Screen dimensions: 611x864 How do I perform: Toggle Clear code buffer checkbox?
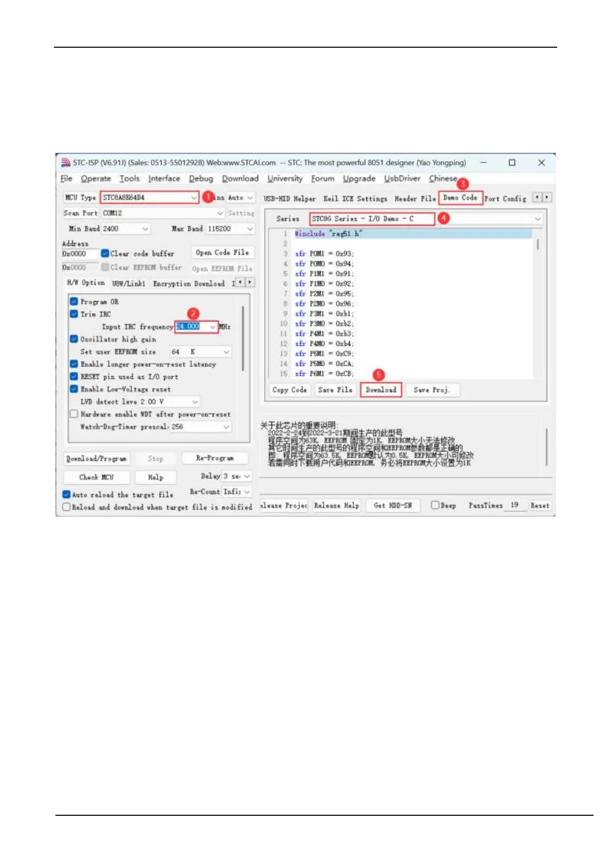105,253
